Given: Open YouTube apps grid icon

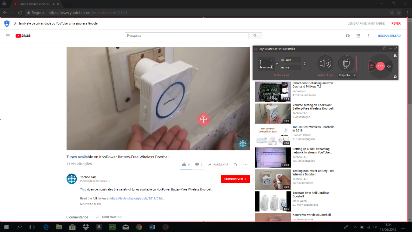Looking at the screenshot, I should pyautogui.click(x=358, y=36).
